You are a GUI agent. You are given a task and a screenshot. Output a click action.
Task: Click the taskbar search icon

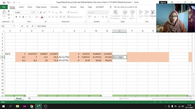pos(10,106)
